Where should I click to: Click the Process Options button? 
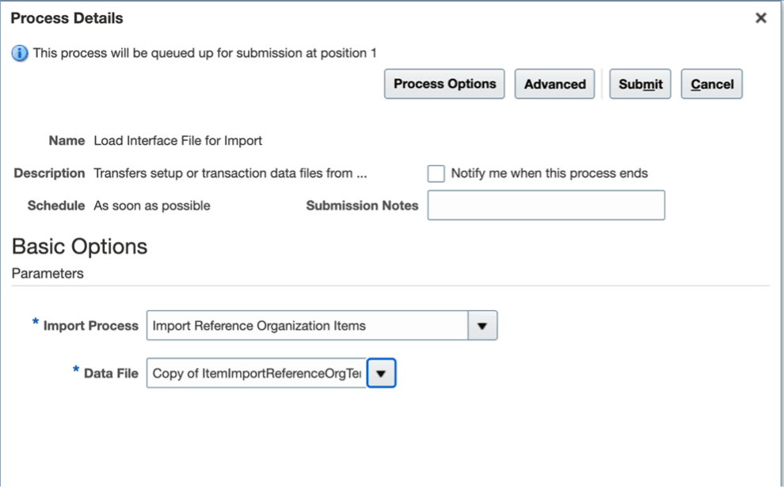[x=443, y=84]
